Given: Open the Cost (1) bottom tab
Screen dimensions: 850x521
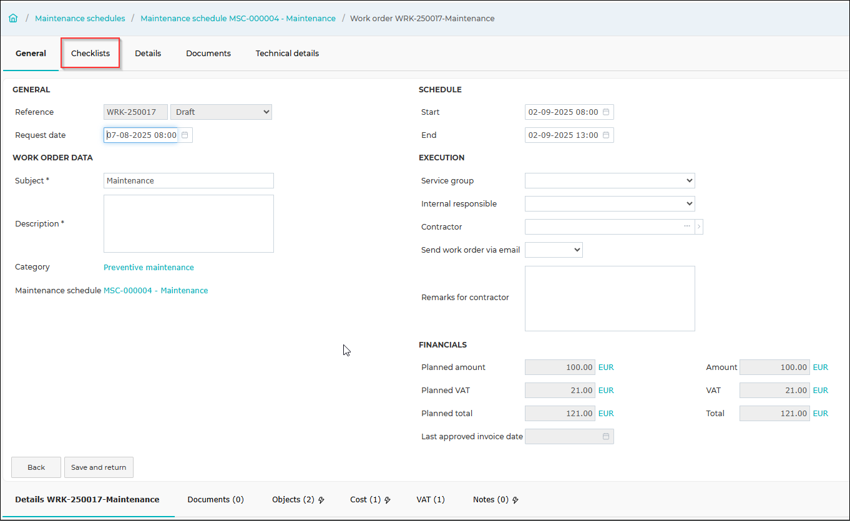Looking at the screenshot, I should [370, 500].
